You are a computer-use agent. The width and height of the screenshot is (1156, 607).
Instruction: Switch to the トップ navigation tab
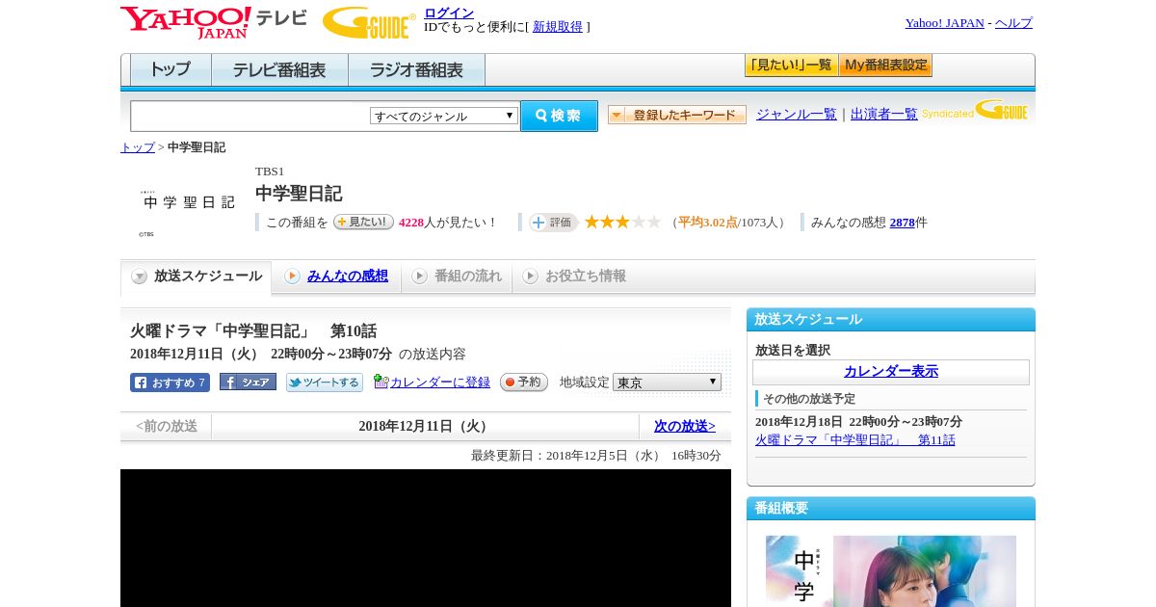171,70
